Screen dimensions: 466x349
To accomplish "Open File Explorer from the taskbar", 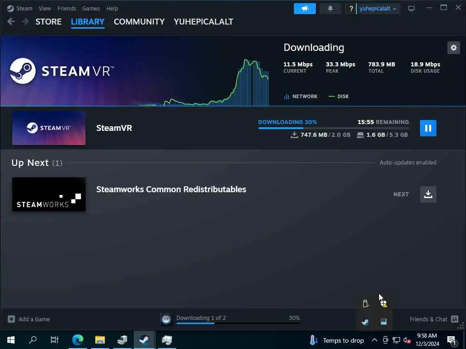I will (x=100, y=340).
